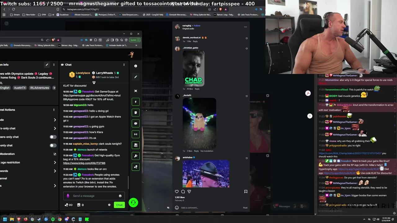Click microphone icon in message box
This screenshot has height=223, width=397.
[68, 196]
